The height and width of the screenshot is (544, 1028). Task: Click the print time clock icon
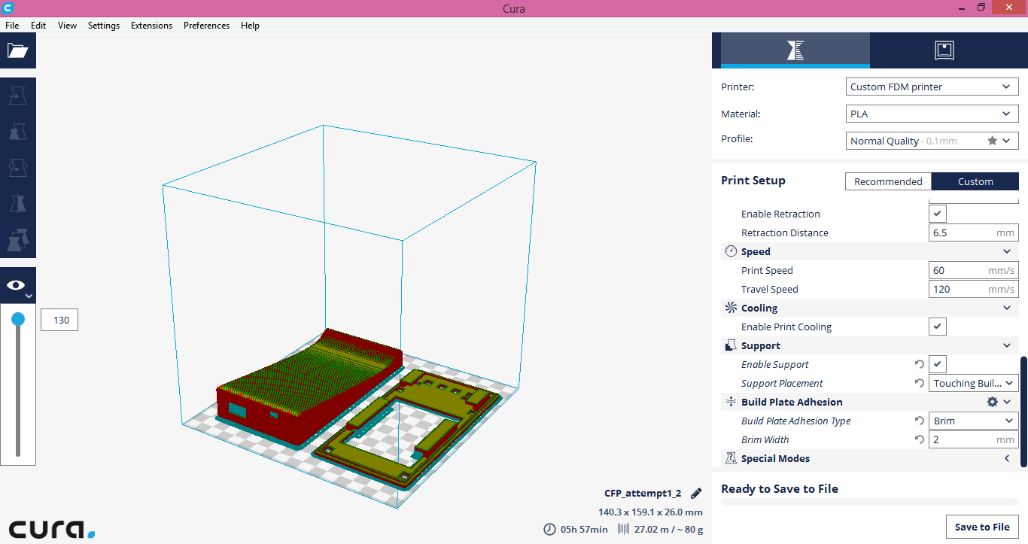(549, 529)
